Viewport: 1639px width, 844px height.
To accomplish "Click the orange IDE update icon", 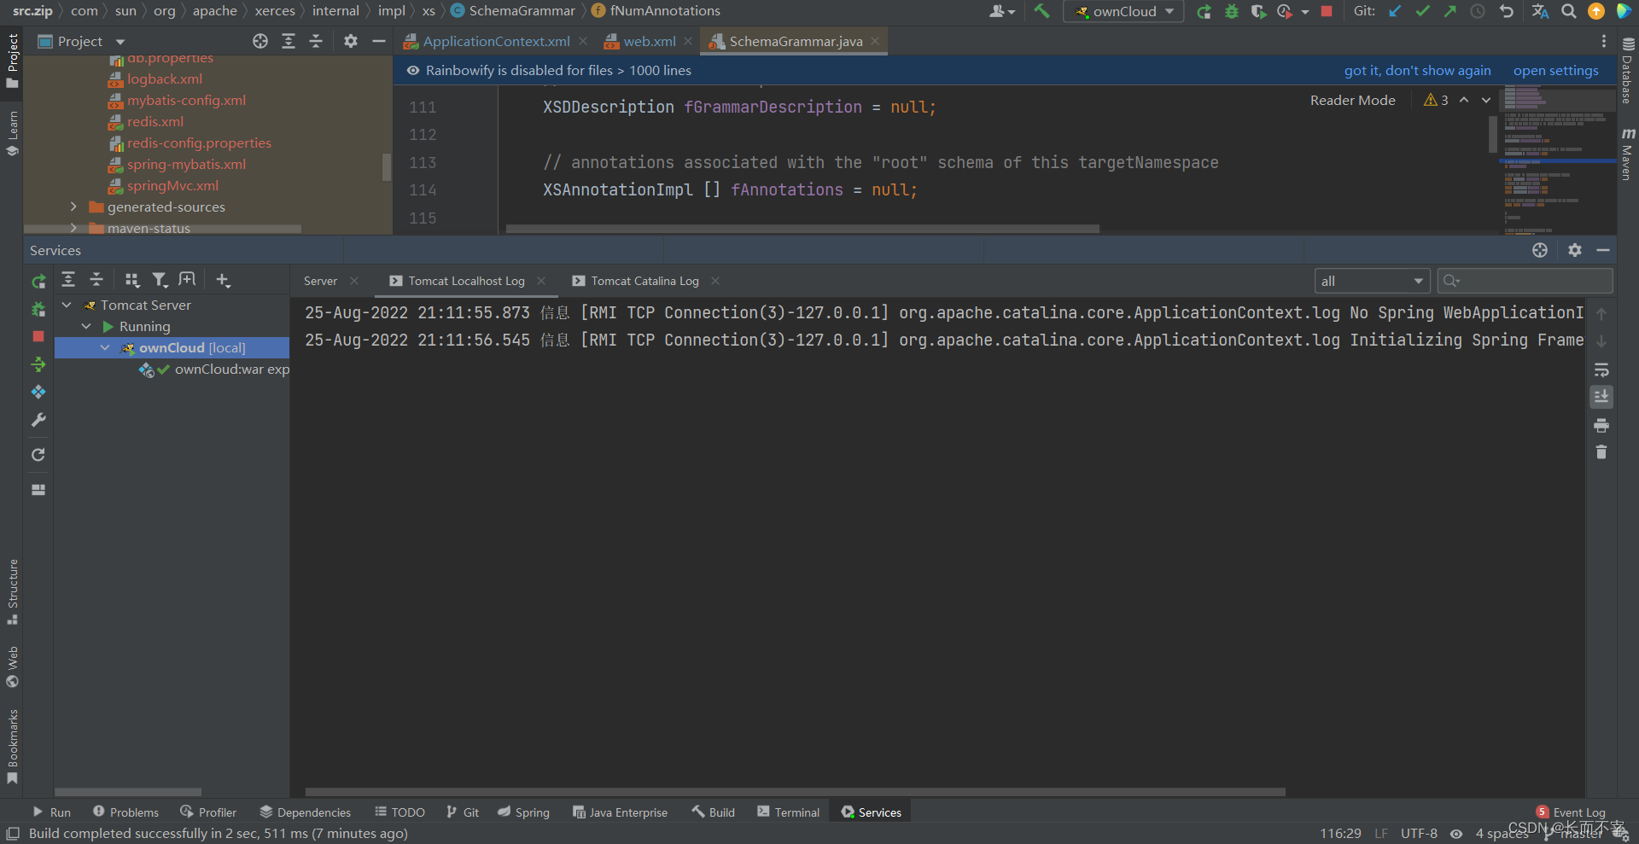I will coord(1595,11).
